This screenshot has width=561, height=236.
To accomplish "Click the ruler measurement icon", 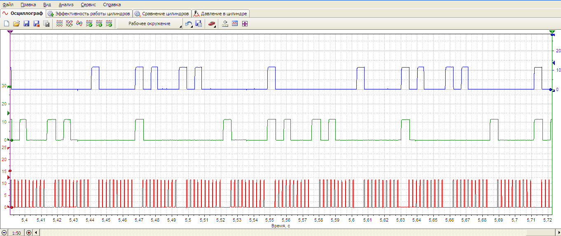I will [225, 24].
